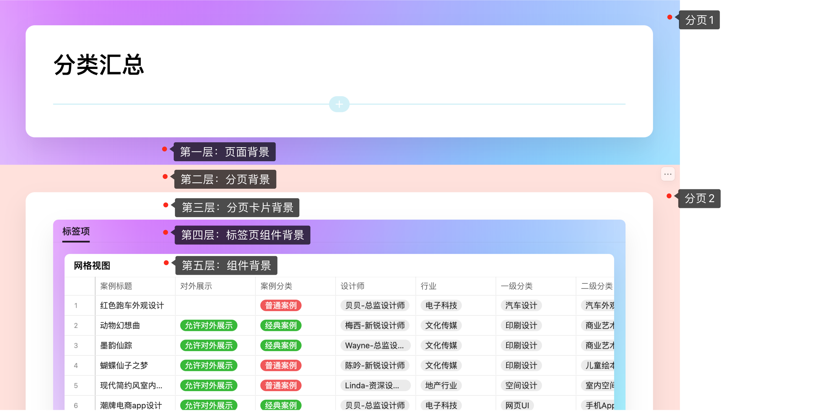Screen dimensions: 838x411
Task: Click the empty 对外展示 cell of row 1
Action: [x=215, y=305]
